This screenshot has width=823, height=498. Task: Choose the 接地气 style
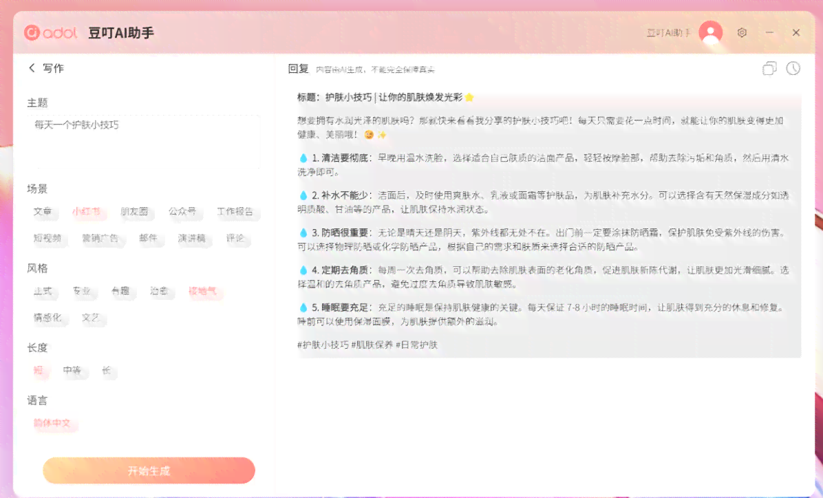click(202, 291)
